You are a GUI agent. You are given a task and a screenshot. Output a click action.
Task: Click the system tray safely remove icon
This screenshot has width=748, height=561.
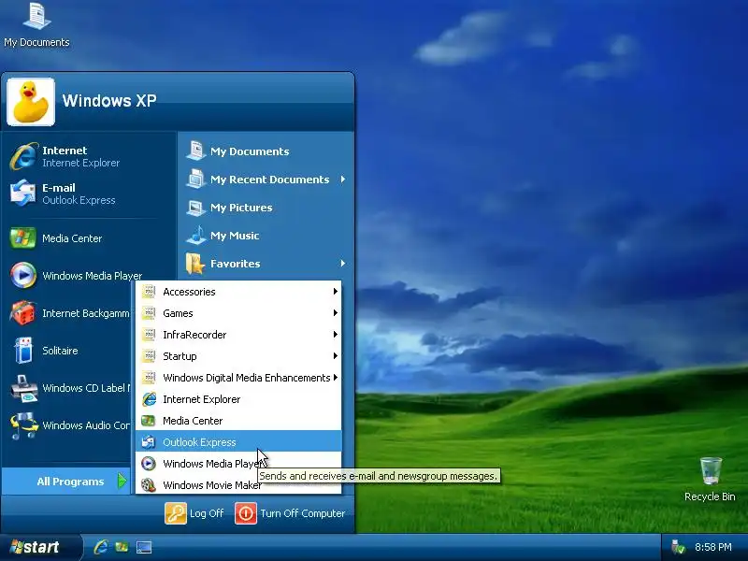(677, 547)
